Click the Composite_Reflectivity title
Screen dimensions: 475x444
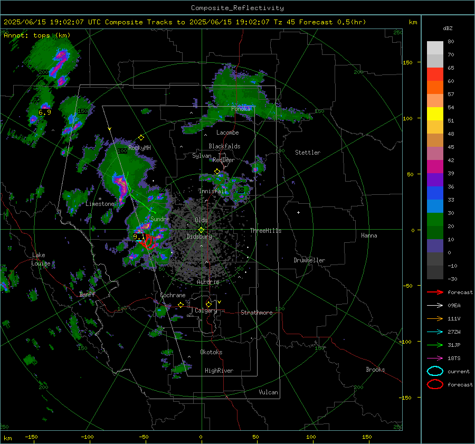pos(237,8)
